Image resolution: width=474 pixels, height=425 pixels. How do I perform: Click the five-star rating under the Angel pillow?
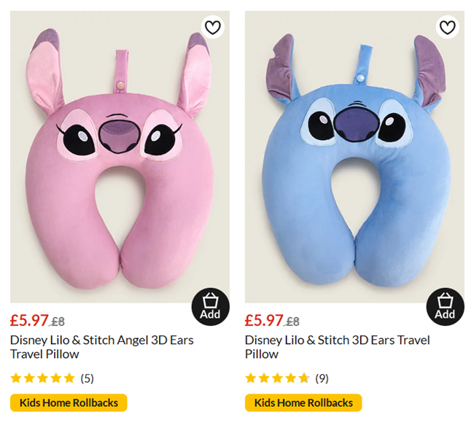pos(42,378)
